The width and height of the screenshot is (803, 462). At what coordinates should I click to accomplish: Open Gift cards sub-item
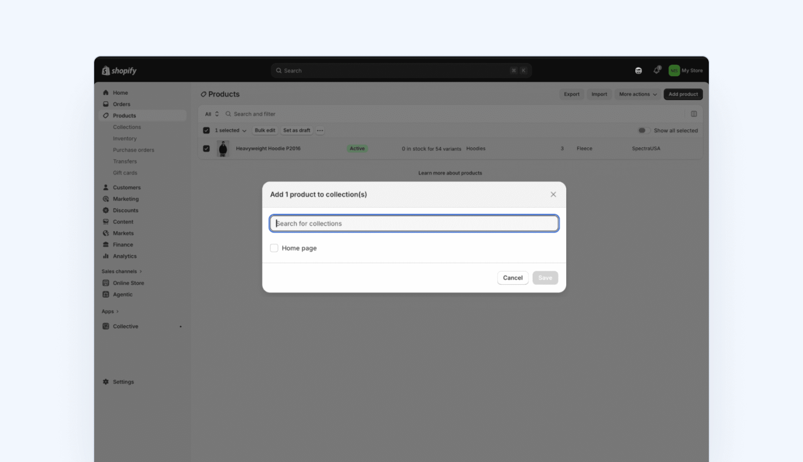click(125, 173)
